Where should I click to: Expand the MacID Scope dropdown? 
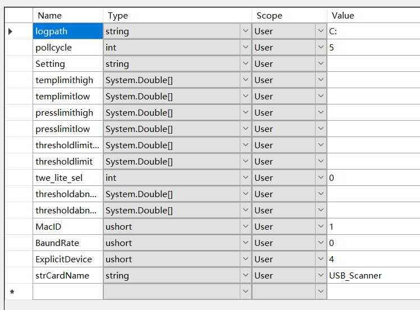coord(321,226)
